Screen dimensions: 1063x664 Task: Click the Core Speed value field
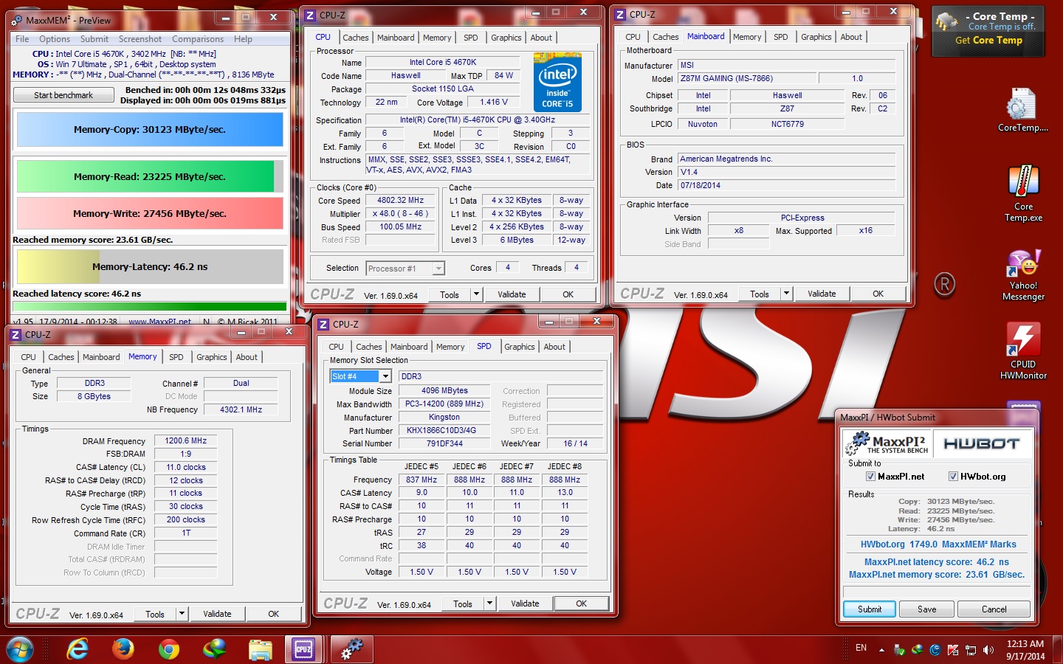(x=401, y=201)
